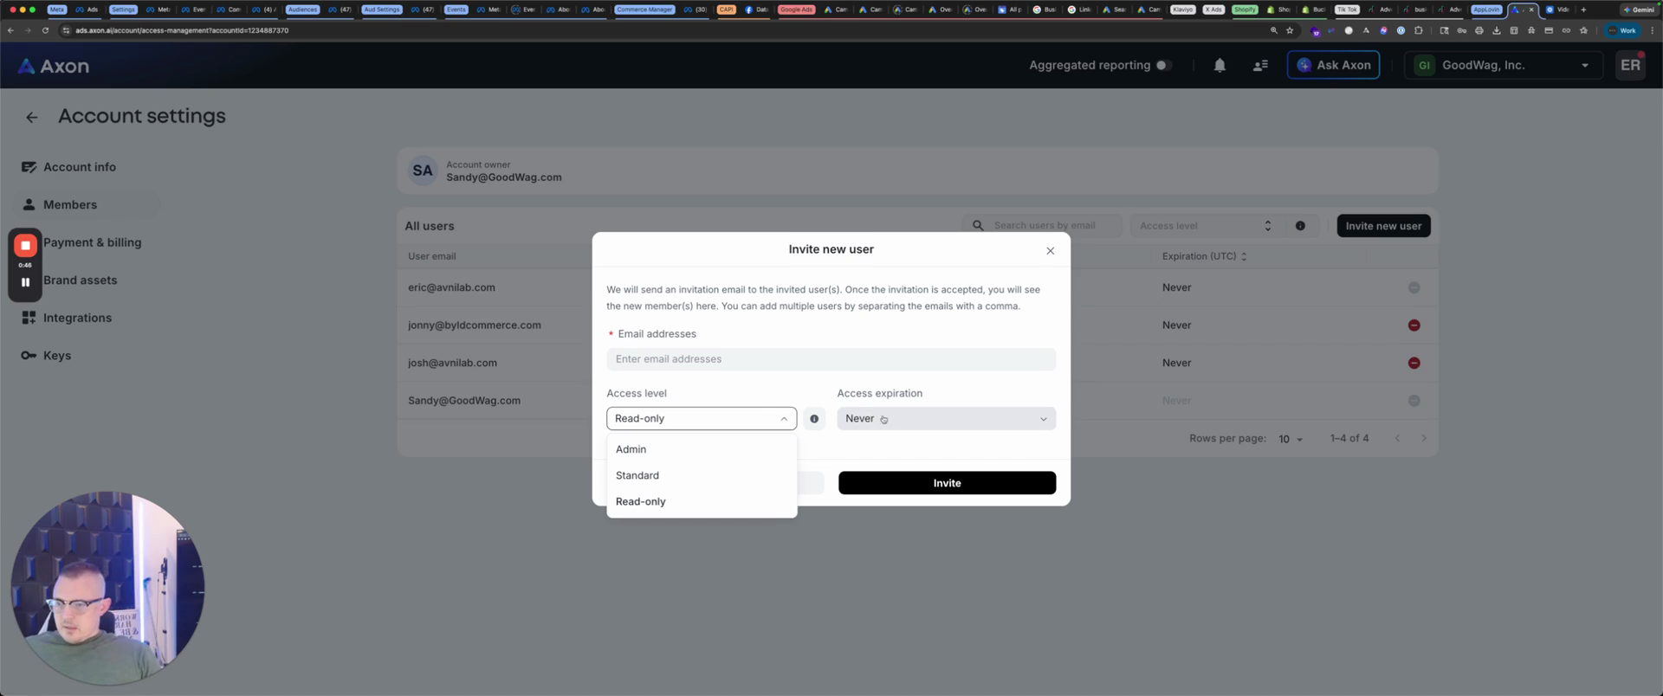
Task: Switch to Klaviyo tab group
Action: coord(1182,10)
